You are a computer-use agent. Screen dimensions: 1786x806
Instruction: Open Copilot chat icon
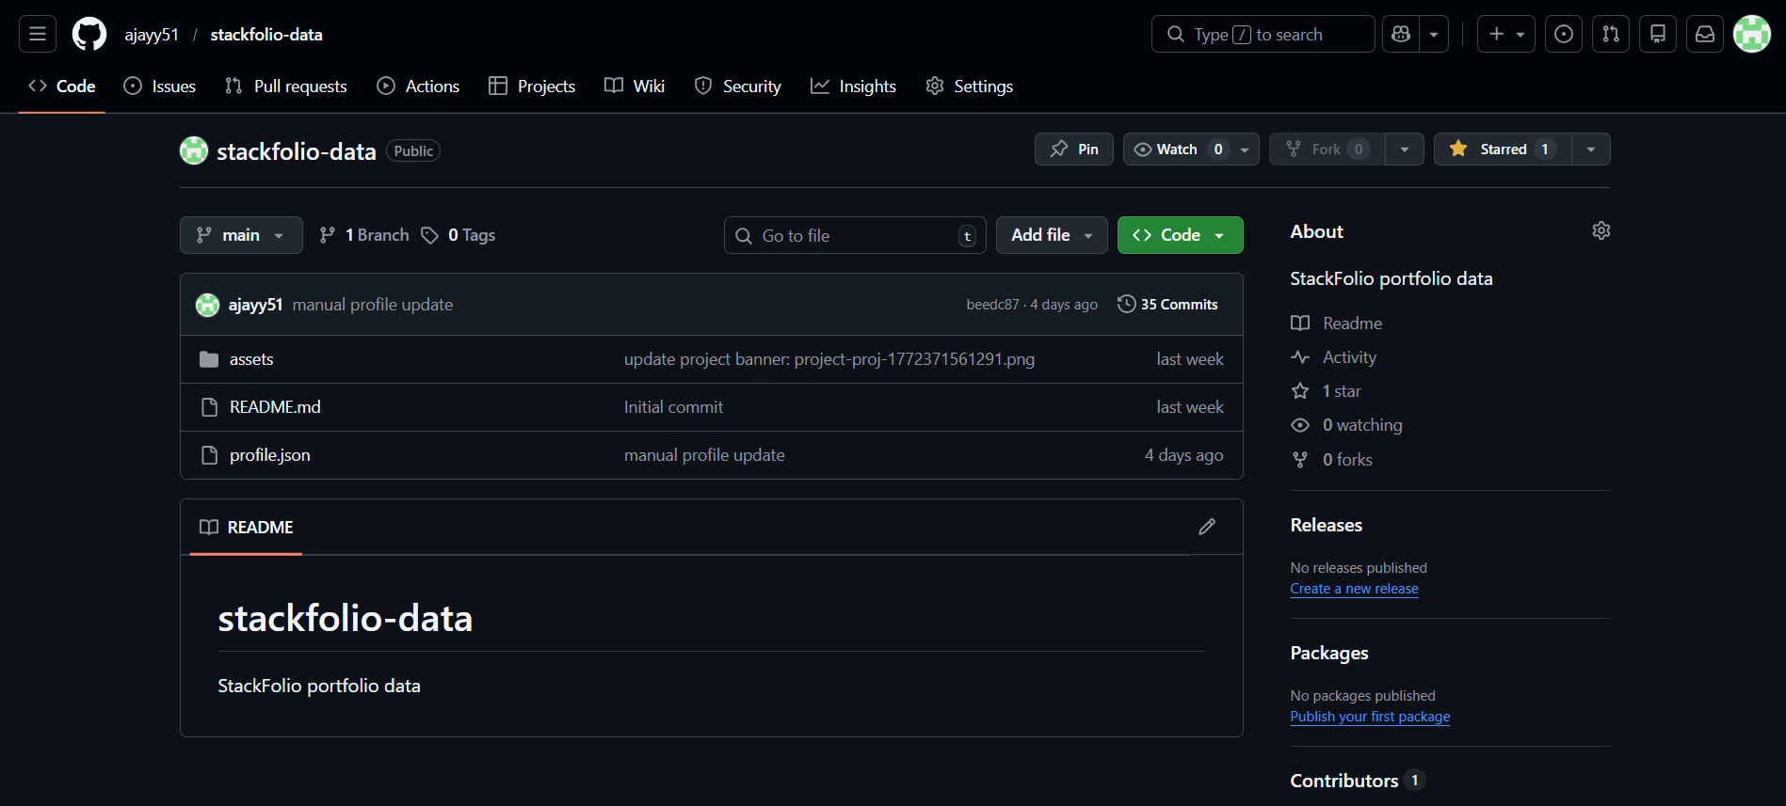[x=1401, y=34]
